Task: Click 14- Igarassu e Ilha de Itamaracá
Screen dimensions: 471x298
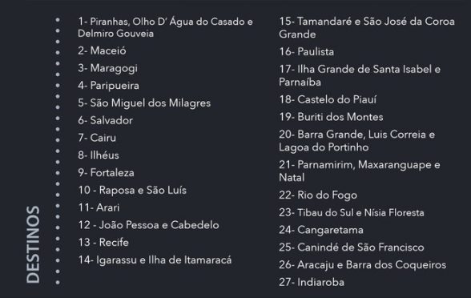Action: tap(155, 260)
